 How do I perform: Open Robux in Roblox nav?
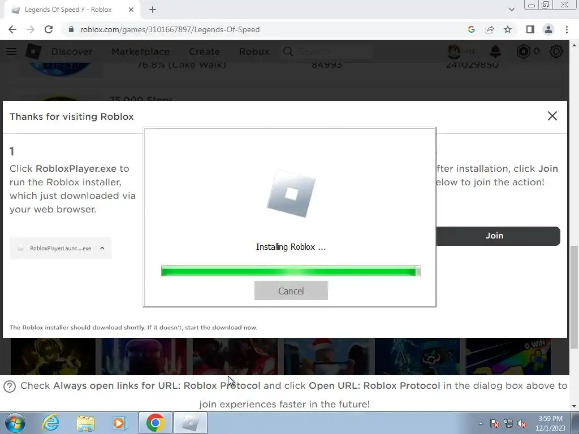[x=254, y=51]
